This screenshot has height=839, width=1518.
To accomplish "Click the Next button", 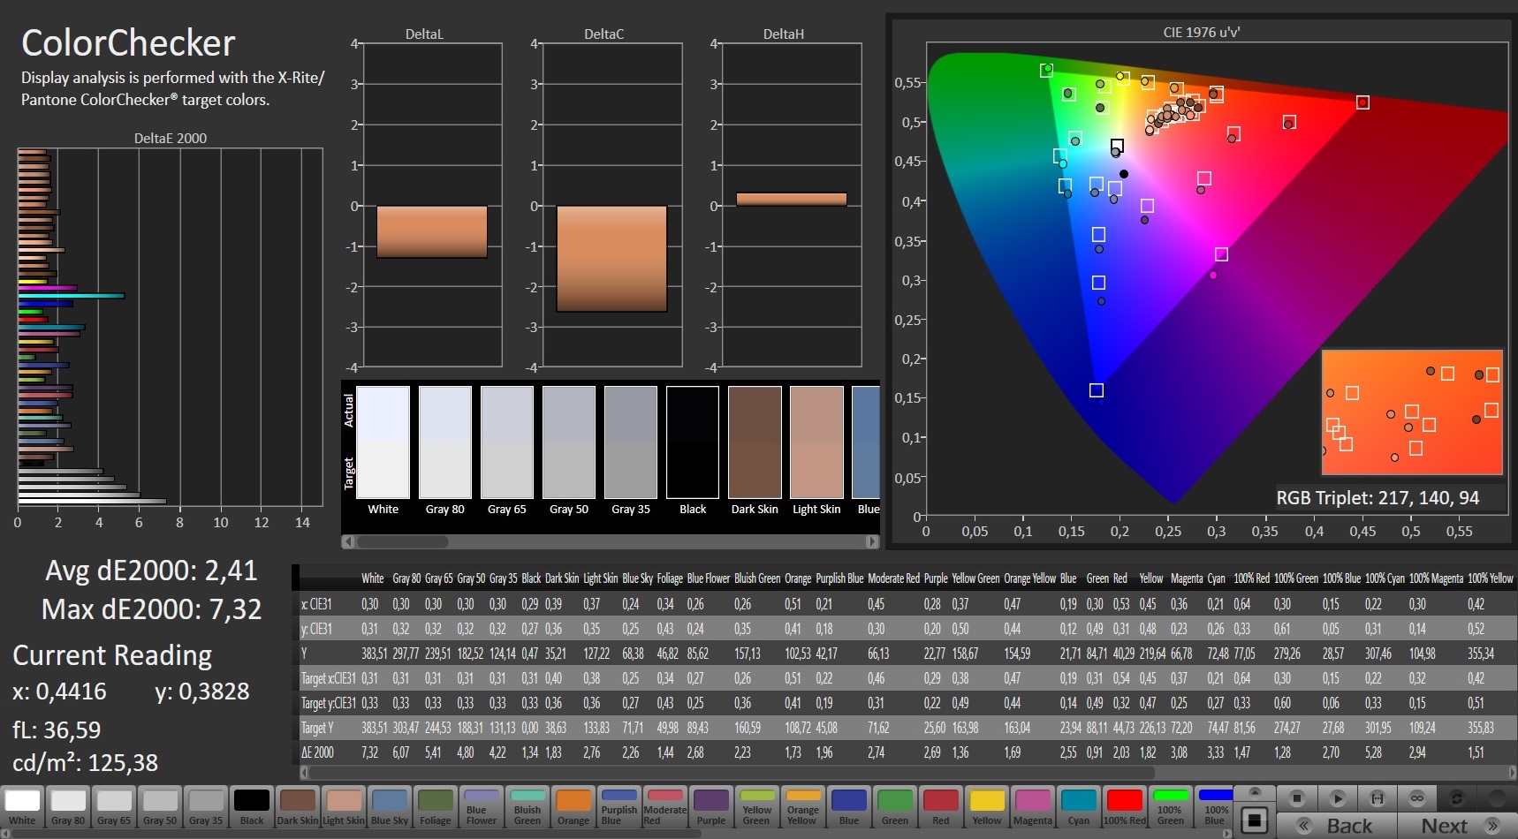I will [1457, 826].
